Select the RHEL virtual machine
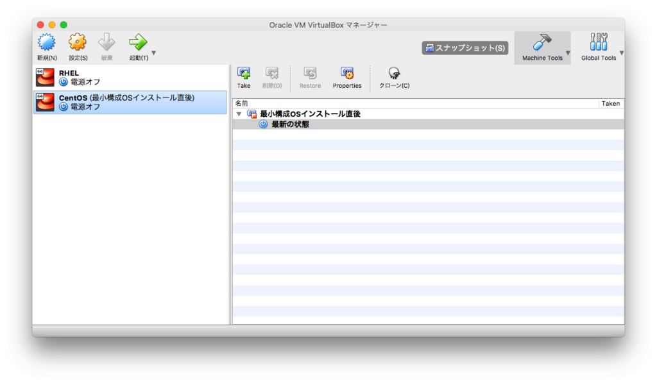The image size is (657, 383). coord(130,78)
